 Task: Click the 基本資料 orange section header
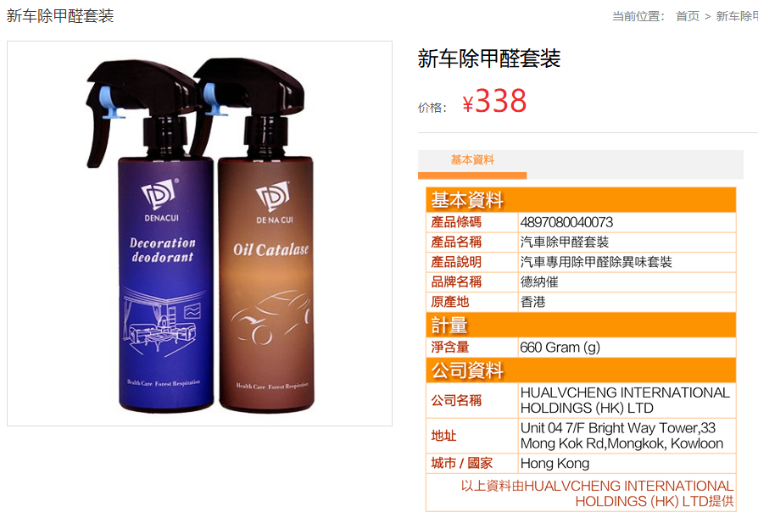point(581,200)
